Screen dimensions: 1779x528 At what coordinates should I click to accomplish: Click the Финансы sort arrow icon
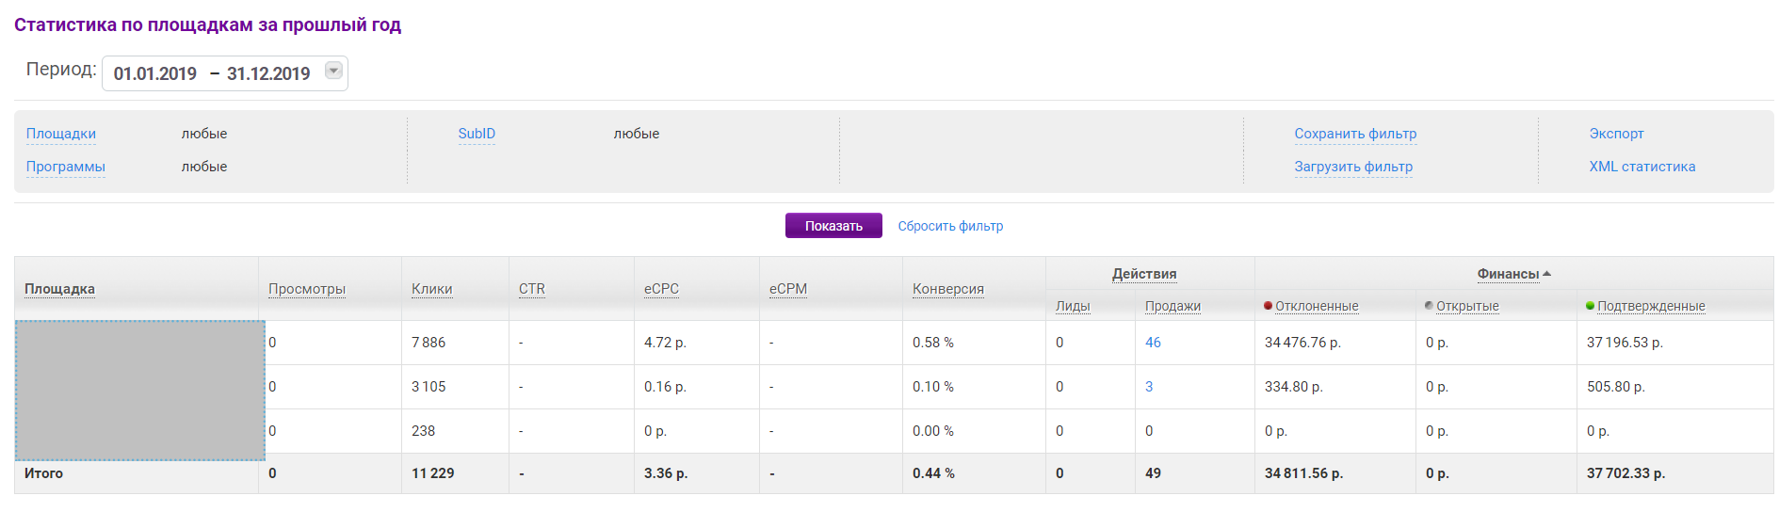[1547, 274]
